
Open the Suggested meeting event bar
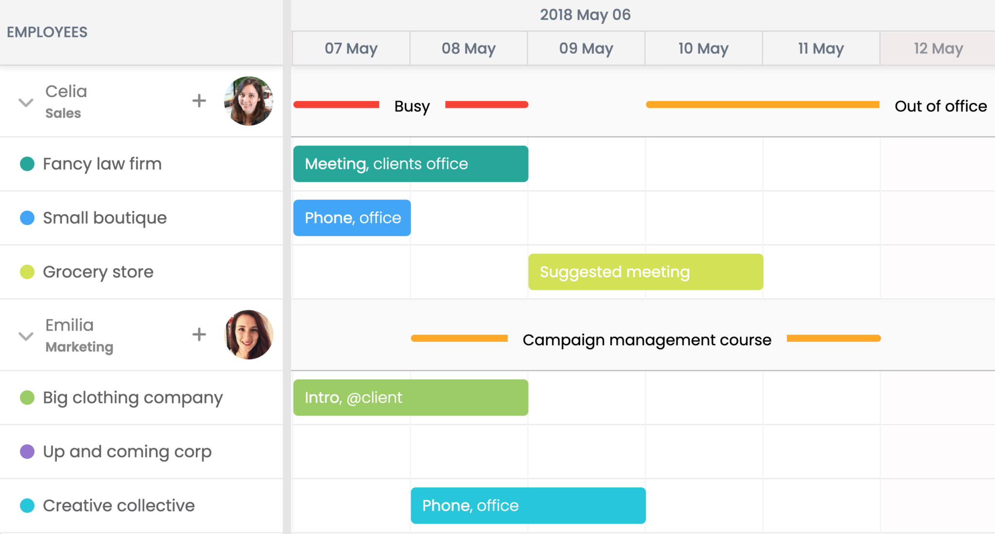(x=645, y=272)
